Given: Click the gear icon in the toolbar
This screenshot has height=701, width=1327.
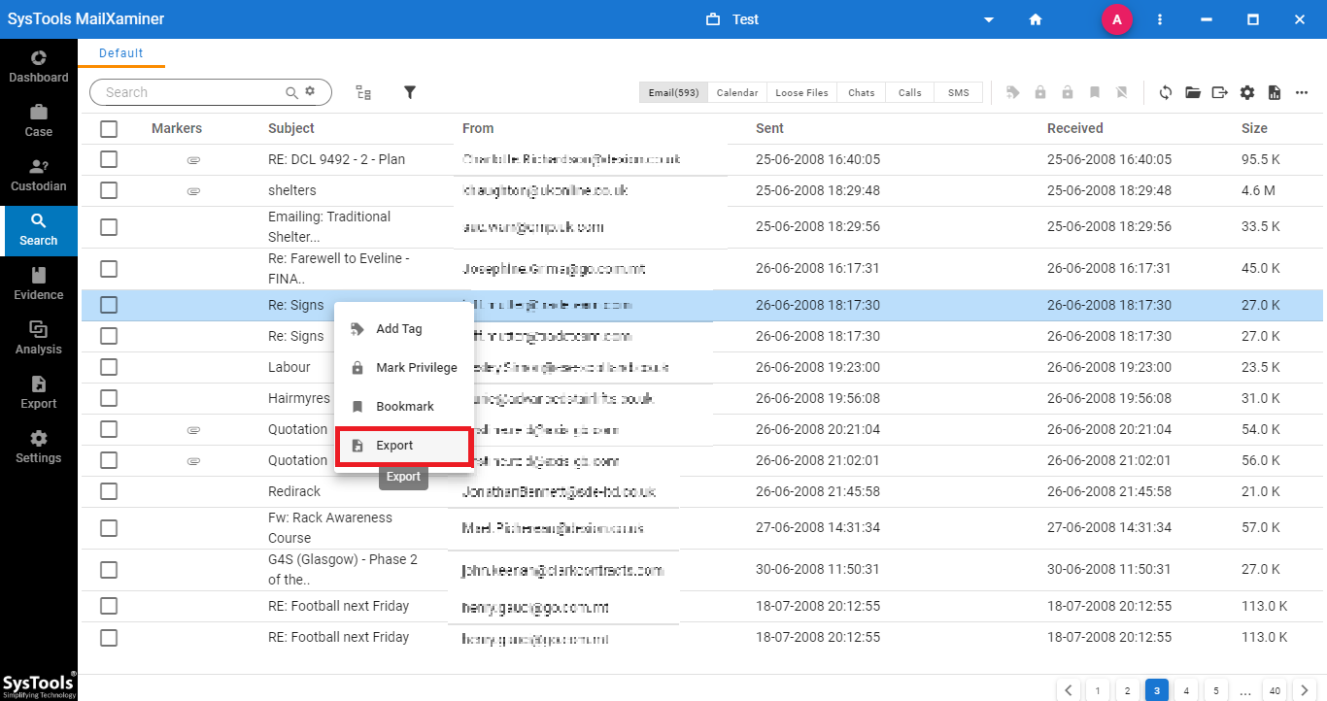Looking at the screenshot, I should (x=1247, y=92).
